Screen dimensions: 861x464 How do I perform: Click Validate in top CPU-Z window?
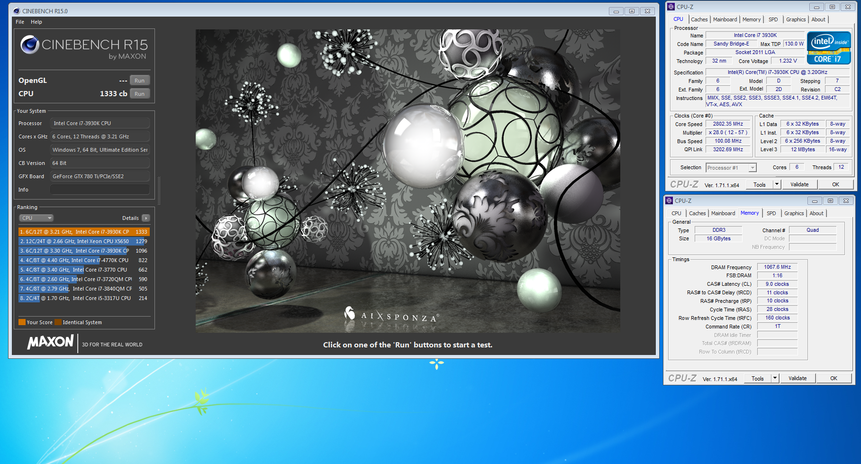pos(799,184)
